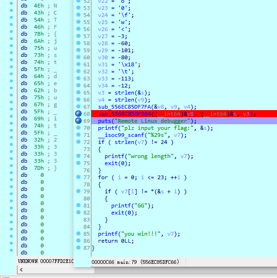This screenshot has width=277, height=278.
Task: Click the UNKNOWN status bar field
Action: tap(28, 261)
